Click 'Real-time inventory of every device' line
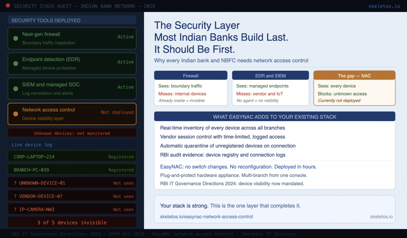The width and height of the screenshot is (407, 238). [223, 128]
